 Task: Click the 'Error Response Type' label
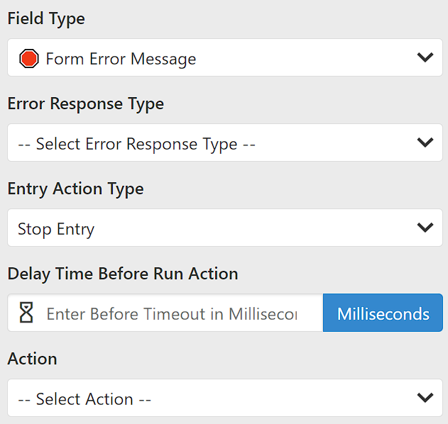point(86,104)
